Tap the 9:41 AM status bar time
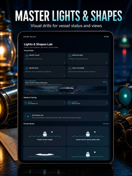Viewport: 132px width, 176px height. click(26, 37)
